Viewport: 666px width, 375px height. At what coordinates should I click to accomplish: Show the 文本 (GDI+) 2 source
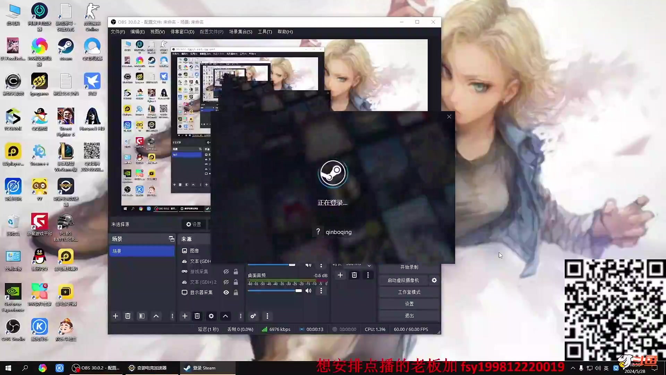point(226,282)
